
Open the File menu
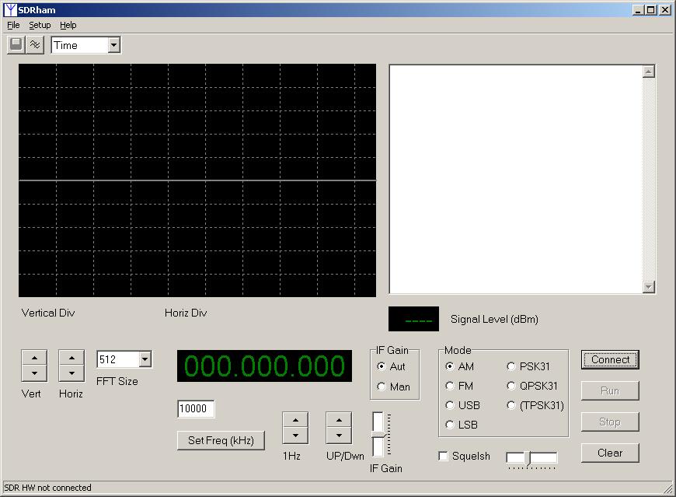click(x=13, y=25)
